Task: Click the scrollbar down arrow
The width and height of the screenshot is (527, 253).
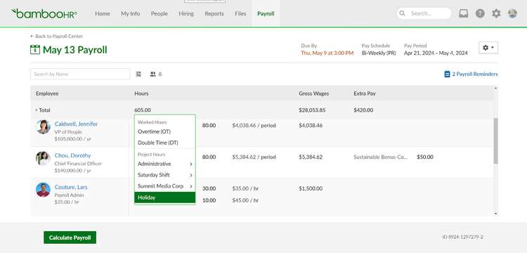Action: pos(495,214)
